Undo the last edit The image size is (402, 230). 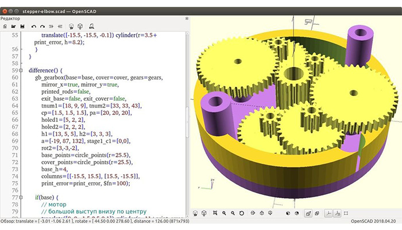pos(33,26)
